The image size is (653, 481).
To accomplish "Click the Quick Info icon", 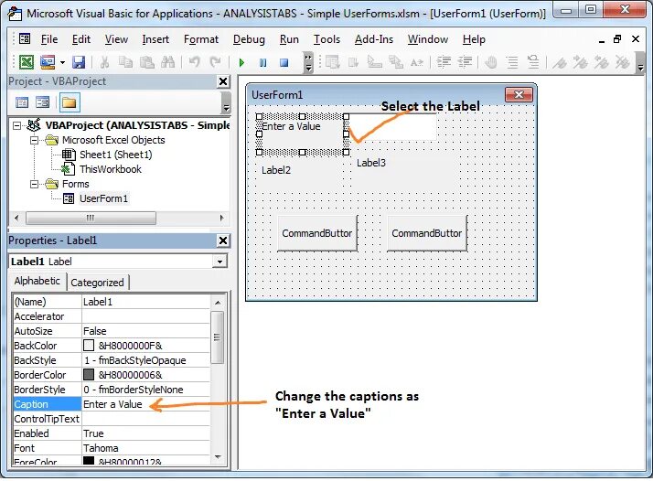I will pyautogui.click(x=375, y=63).
